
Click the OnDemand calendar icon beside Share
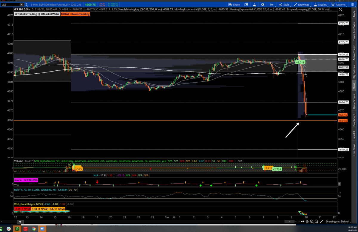coord(246,4)
